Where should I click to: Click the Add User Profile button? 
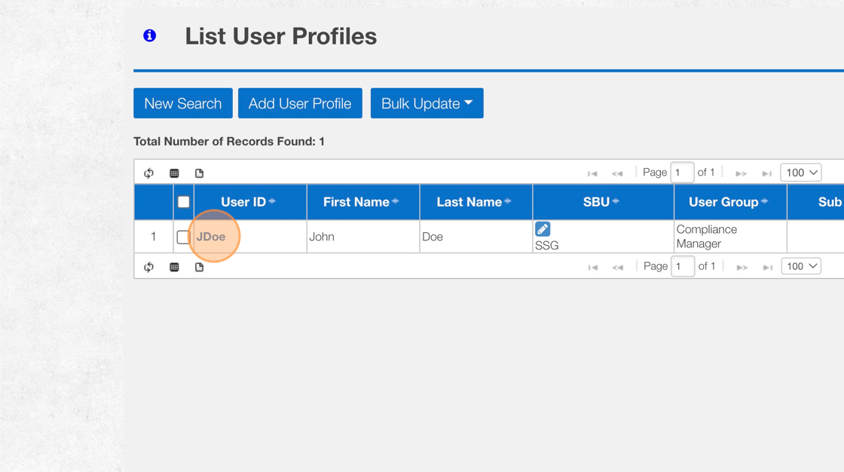pos(300,103)
